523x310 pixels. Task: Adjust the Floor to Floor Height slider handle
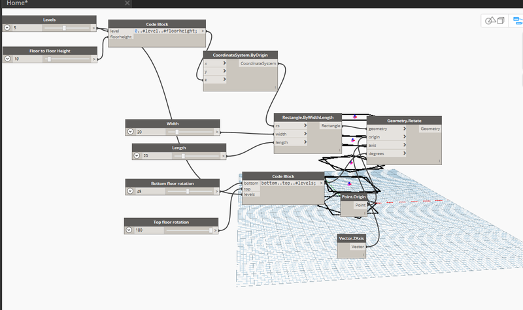point(49,59)
